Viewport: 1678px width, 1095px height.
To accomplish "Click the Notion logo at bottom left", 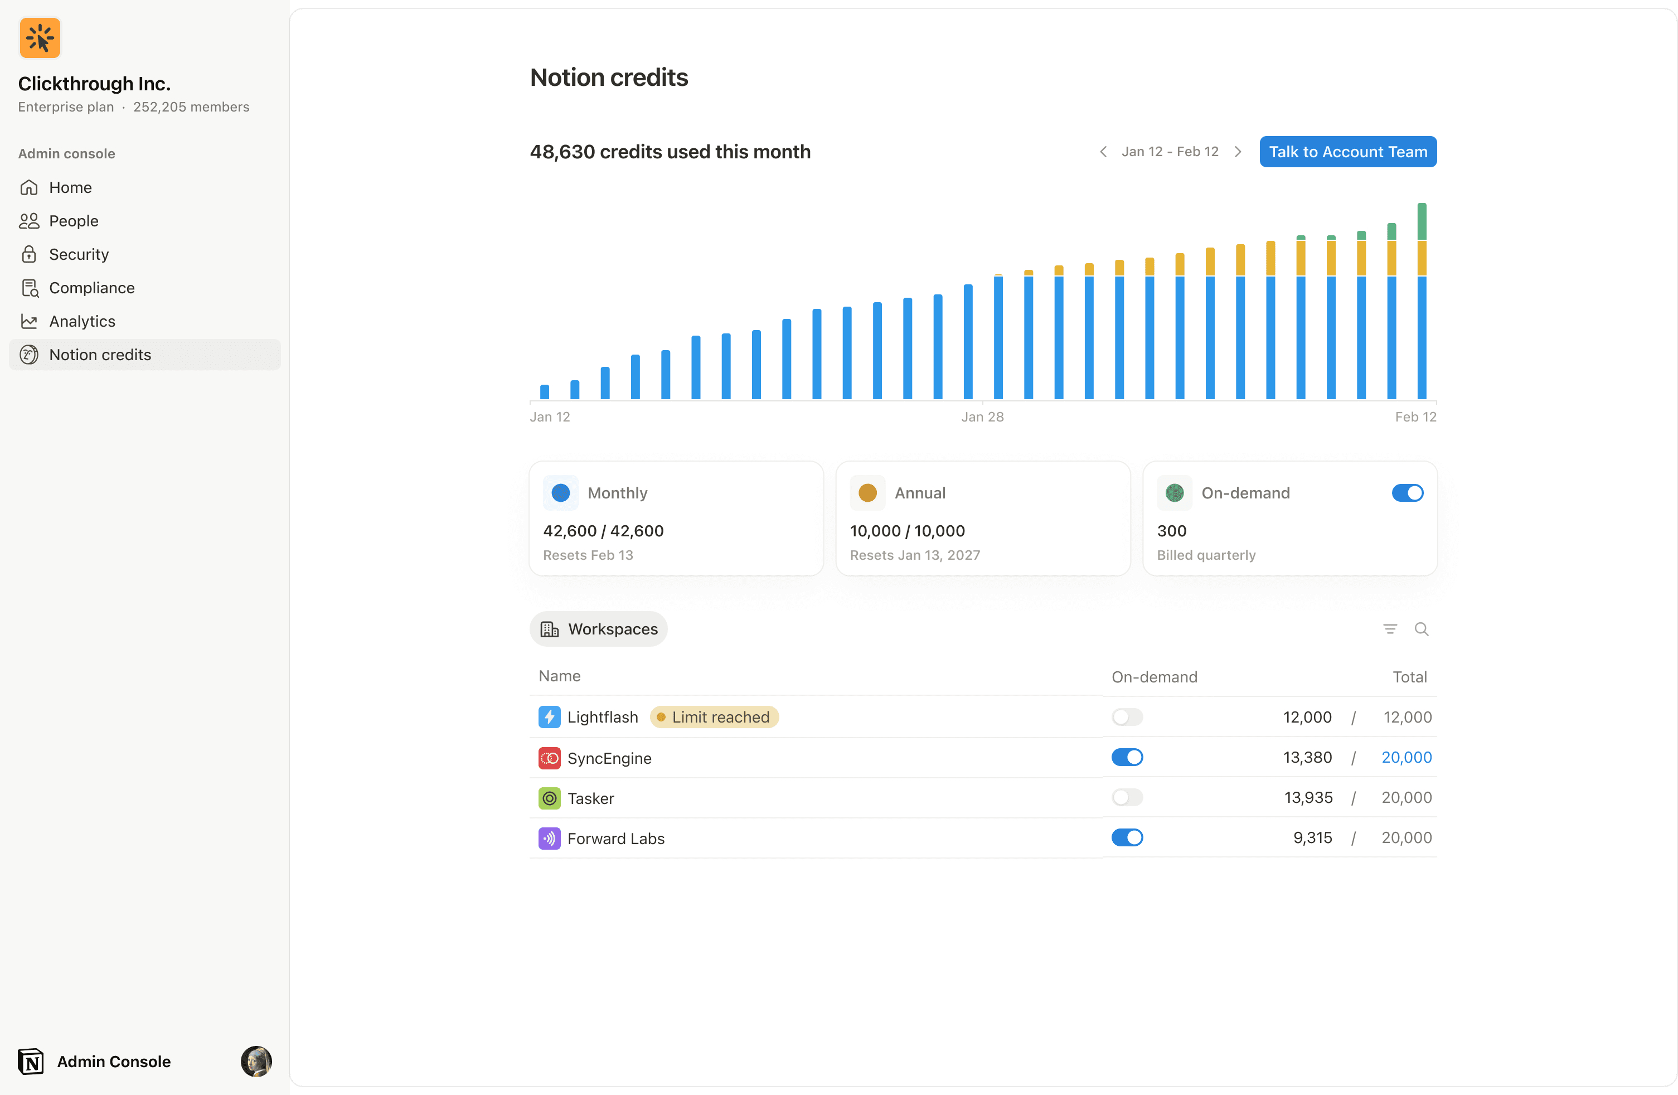I will 31,1061.
